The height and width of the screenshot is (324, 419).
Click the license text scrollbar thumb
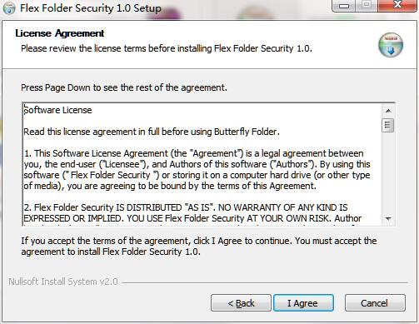[388, 125]
